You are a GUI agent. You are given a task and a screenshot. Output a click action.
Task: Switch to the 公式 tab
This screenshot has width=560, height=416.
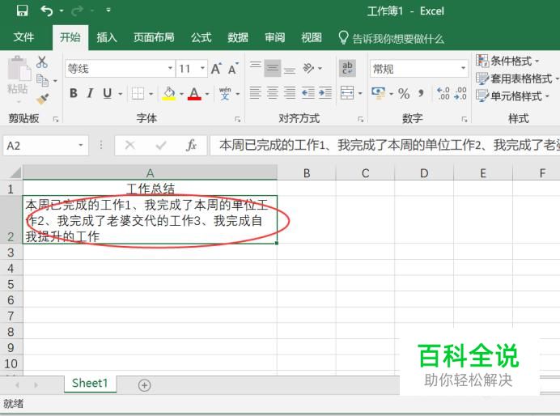(201, 37)
